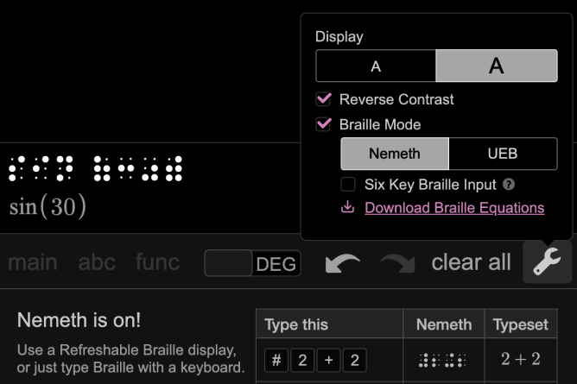The height and width of the screenshot is (384, 577).
Task: Click the sin(30) expression line
Action: pyautogui.click(x=48, y=207)
